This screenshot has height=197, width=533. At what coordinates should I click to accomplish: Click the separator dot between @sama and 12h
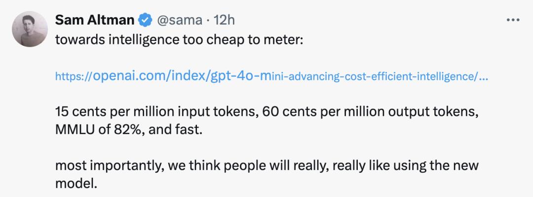pyautogui.click(x=208, y=21)
